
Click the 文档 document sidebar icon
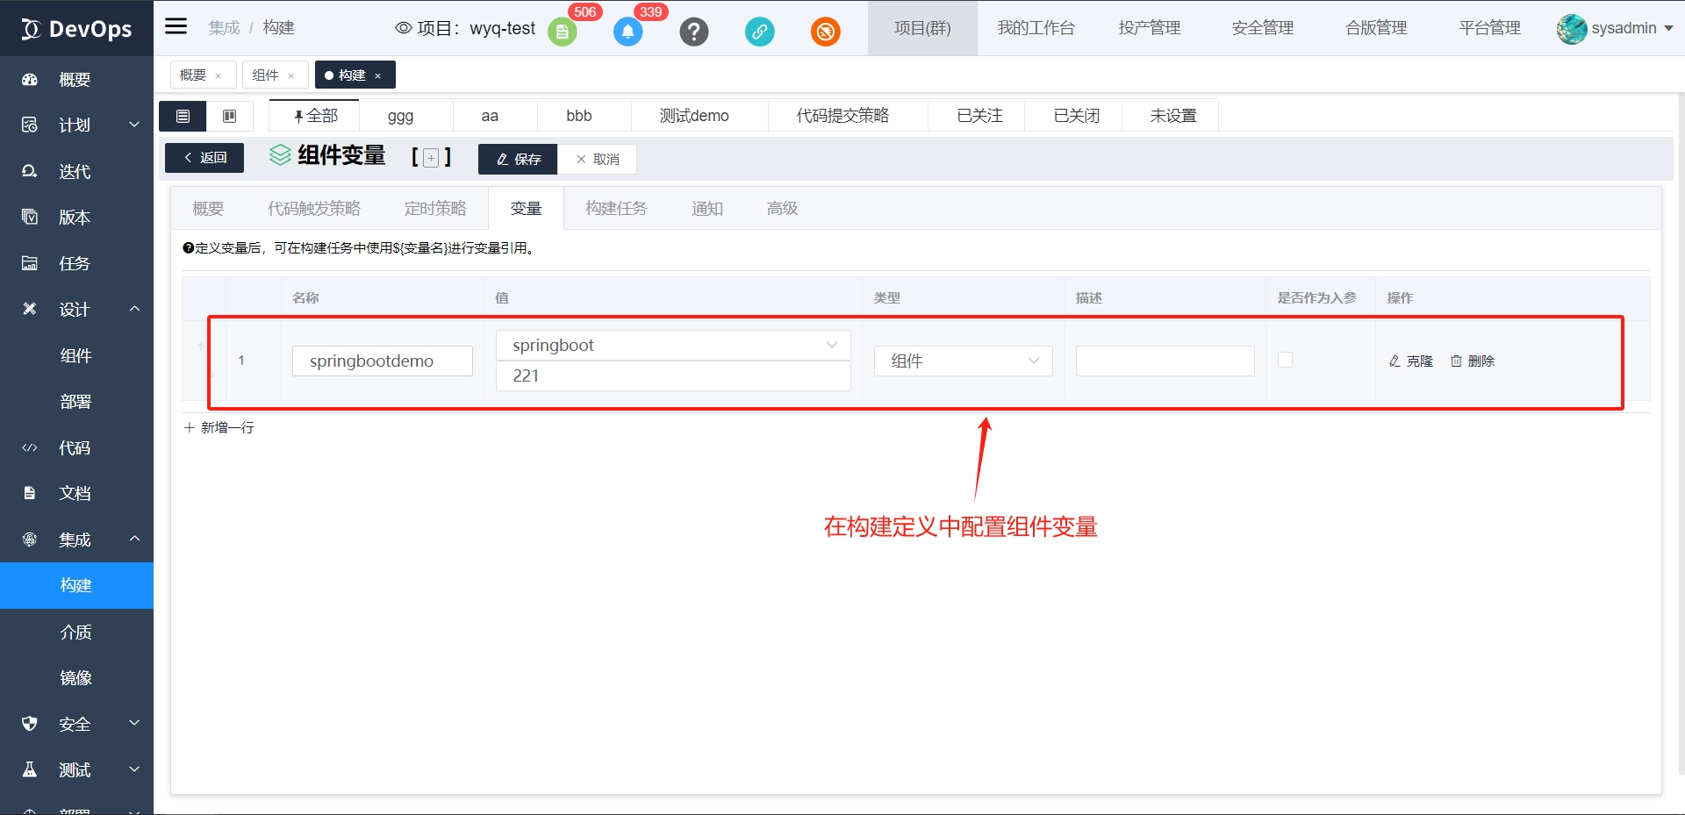pos(30,493)
